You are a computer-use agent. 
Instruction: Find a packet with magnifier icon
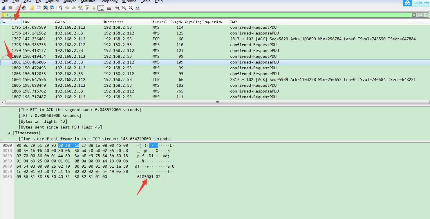[x=60, y=8]
